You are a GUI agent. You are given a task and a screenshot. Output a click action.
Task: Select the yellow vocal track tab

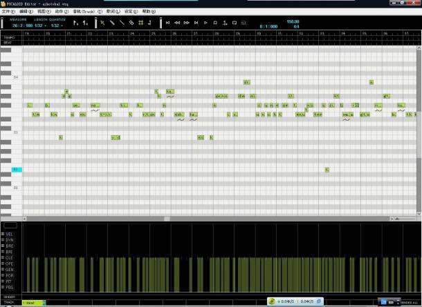click(34, 303)
